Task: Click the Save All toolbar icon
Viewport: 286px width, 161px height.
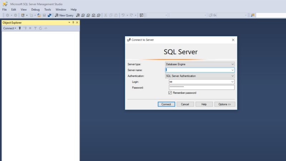Action: (x=49, y=15)
